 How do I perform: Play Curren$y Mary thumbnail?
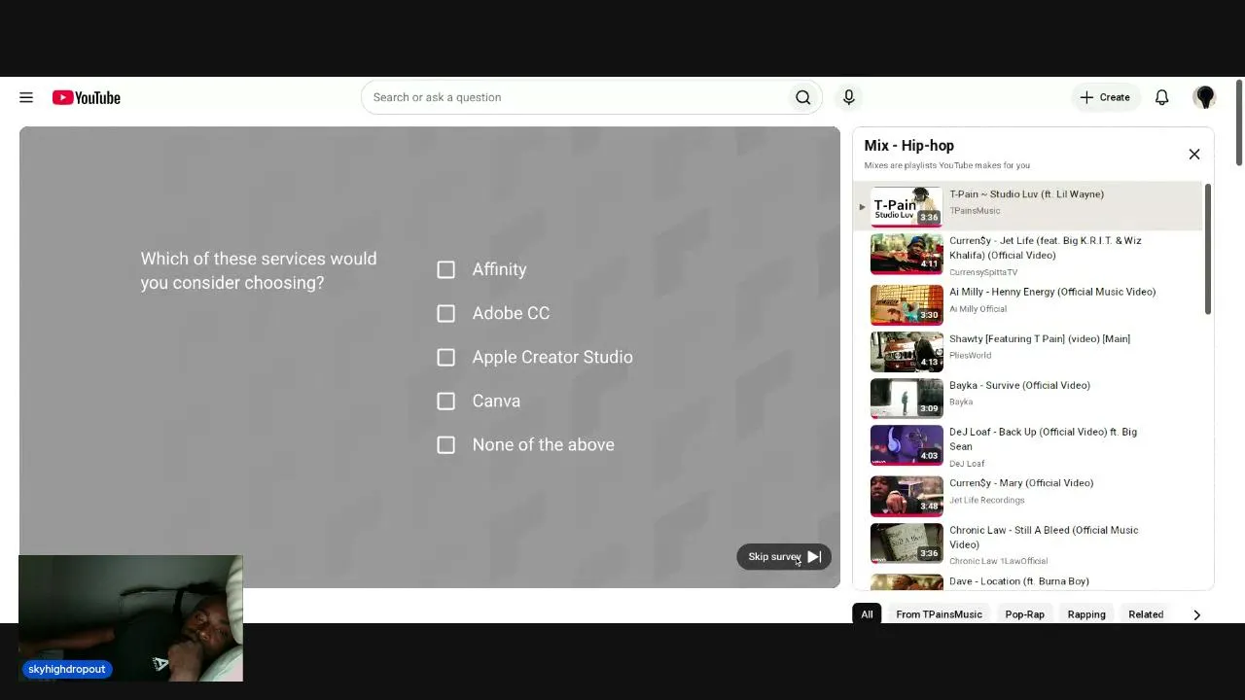(907, 496)
